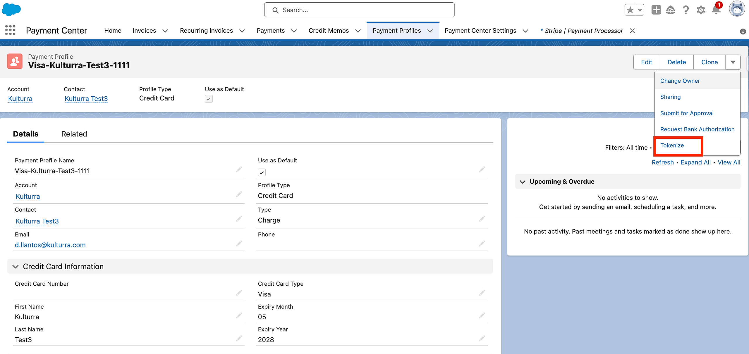Click the Global Actions plus icon
749x354 pixels.
[x=656, y=10]
